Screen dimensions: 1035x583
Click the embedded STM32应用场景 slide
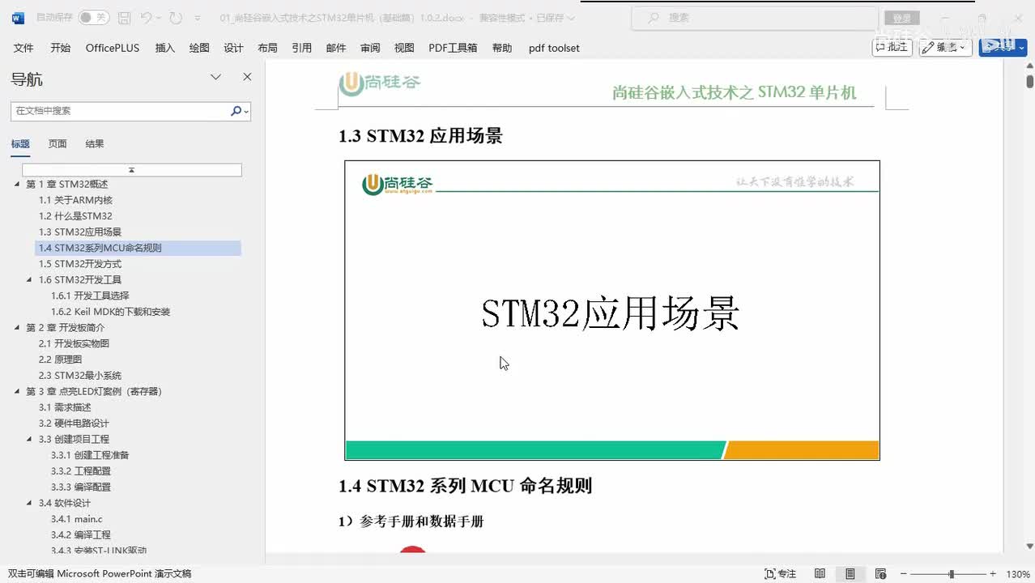pos(612,310)
